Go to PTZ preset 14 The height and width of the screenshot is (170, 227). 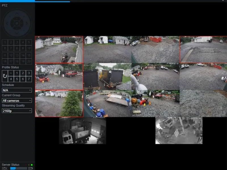(x=23, y=55)
